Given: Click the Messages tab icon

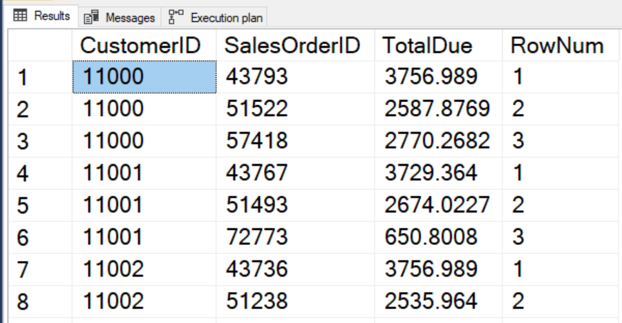Looking at the screenshot, I should pos(91,17).
